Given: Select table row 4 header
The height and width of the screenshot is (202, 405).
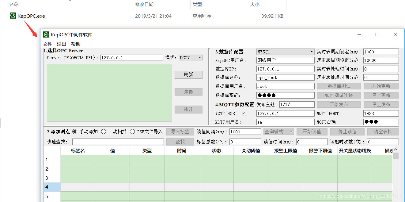Looking at the screenshot, I should tap(52, 187).
